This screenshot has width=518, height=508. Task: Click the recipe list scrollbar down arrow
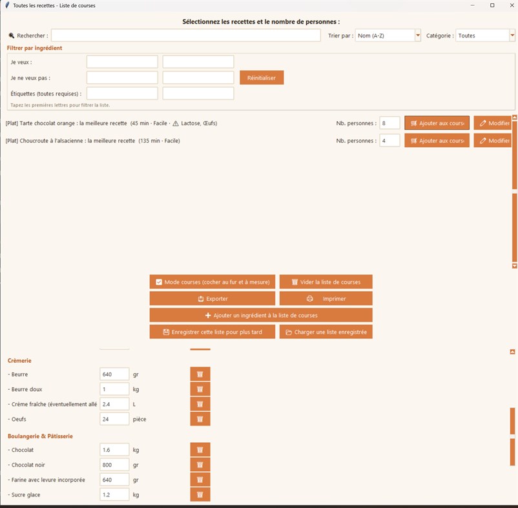(x=514, y=266)
